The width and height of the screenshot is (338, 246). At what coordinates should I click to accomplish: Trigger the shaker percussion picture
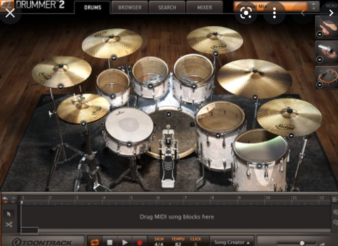point(327,51)
